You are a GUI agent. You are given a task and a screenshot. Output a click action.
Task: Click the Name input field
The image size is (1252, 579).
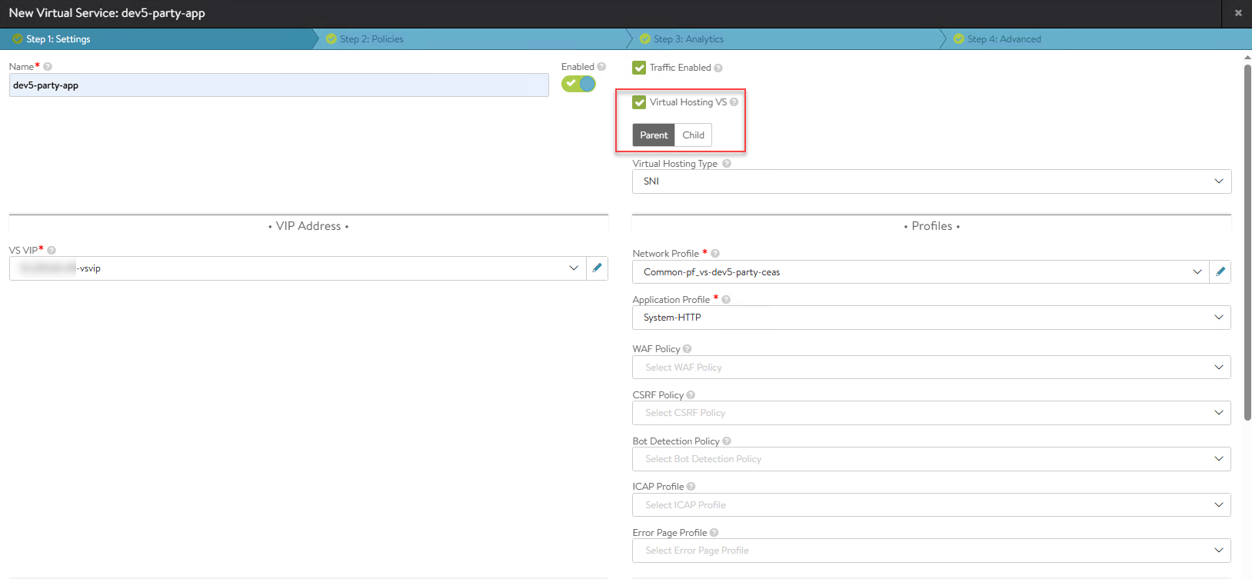278,85
